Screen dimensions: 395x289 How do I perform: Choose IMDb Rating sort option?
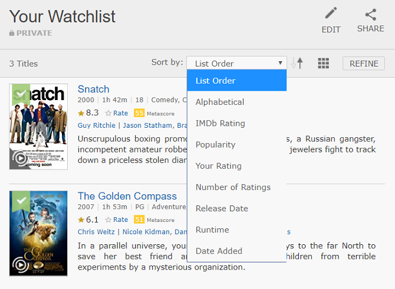220,123
